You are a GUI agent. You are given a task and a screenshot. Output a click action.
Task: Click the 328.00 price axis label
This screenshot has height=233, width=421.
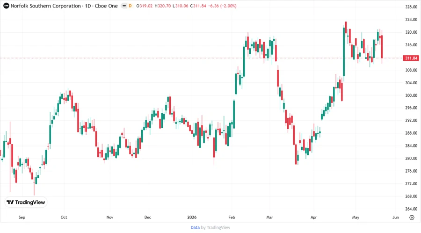pyautogui.click(x=411, y=7)
